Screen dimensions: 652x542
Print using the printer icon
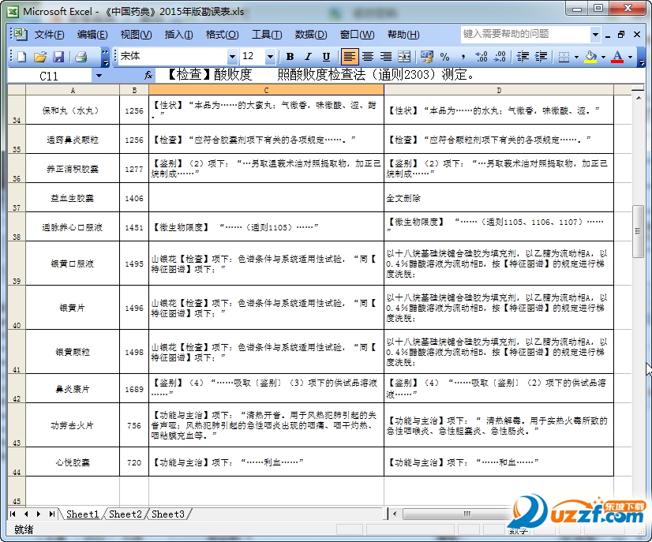click(x=81, y=57)
